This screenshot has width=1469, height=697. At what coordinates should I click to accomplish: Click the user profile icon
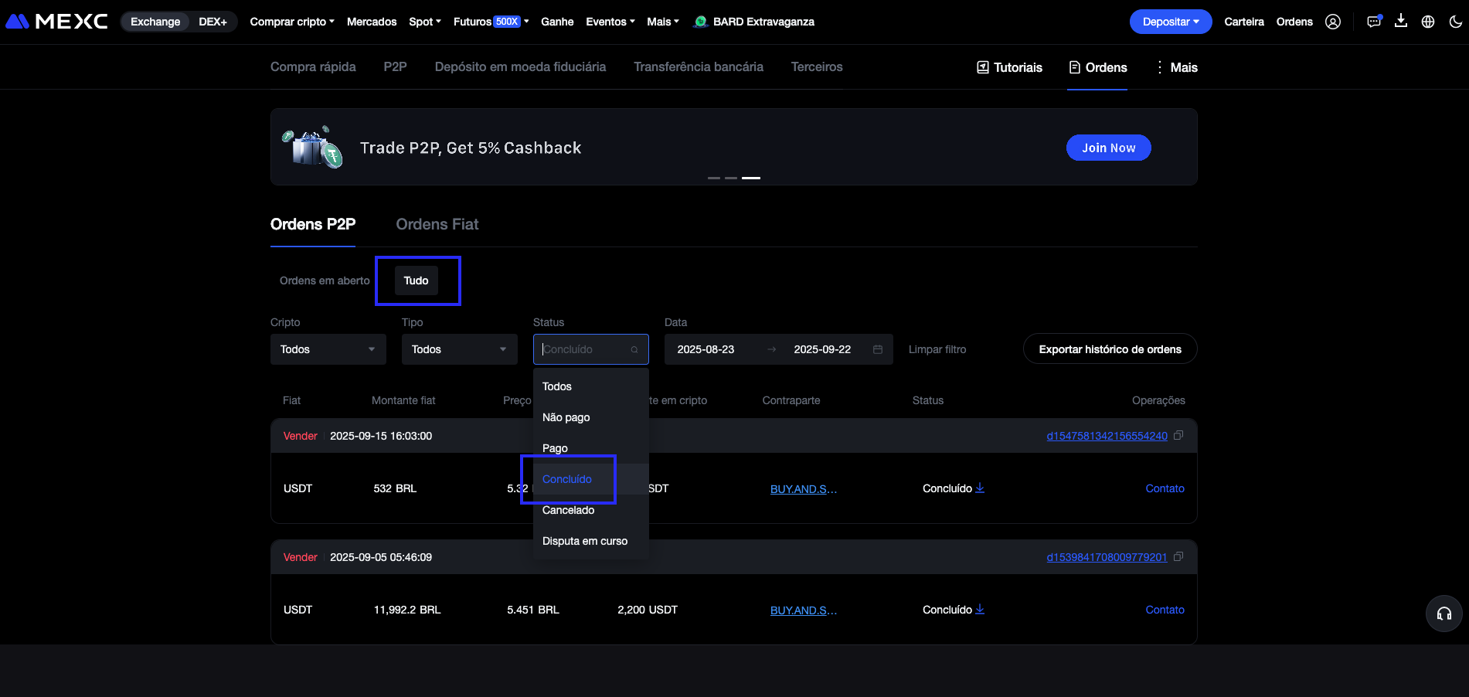[1332, 22]
